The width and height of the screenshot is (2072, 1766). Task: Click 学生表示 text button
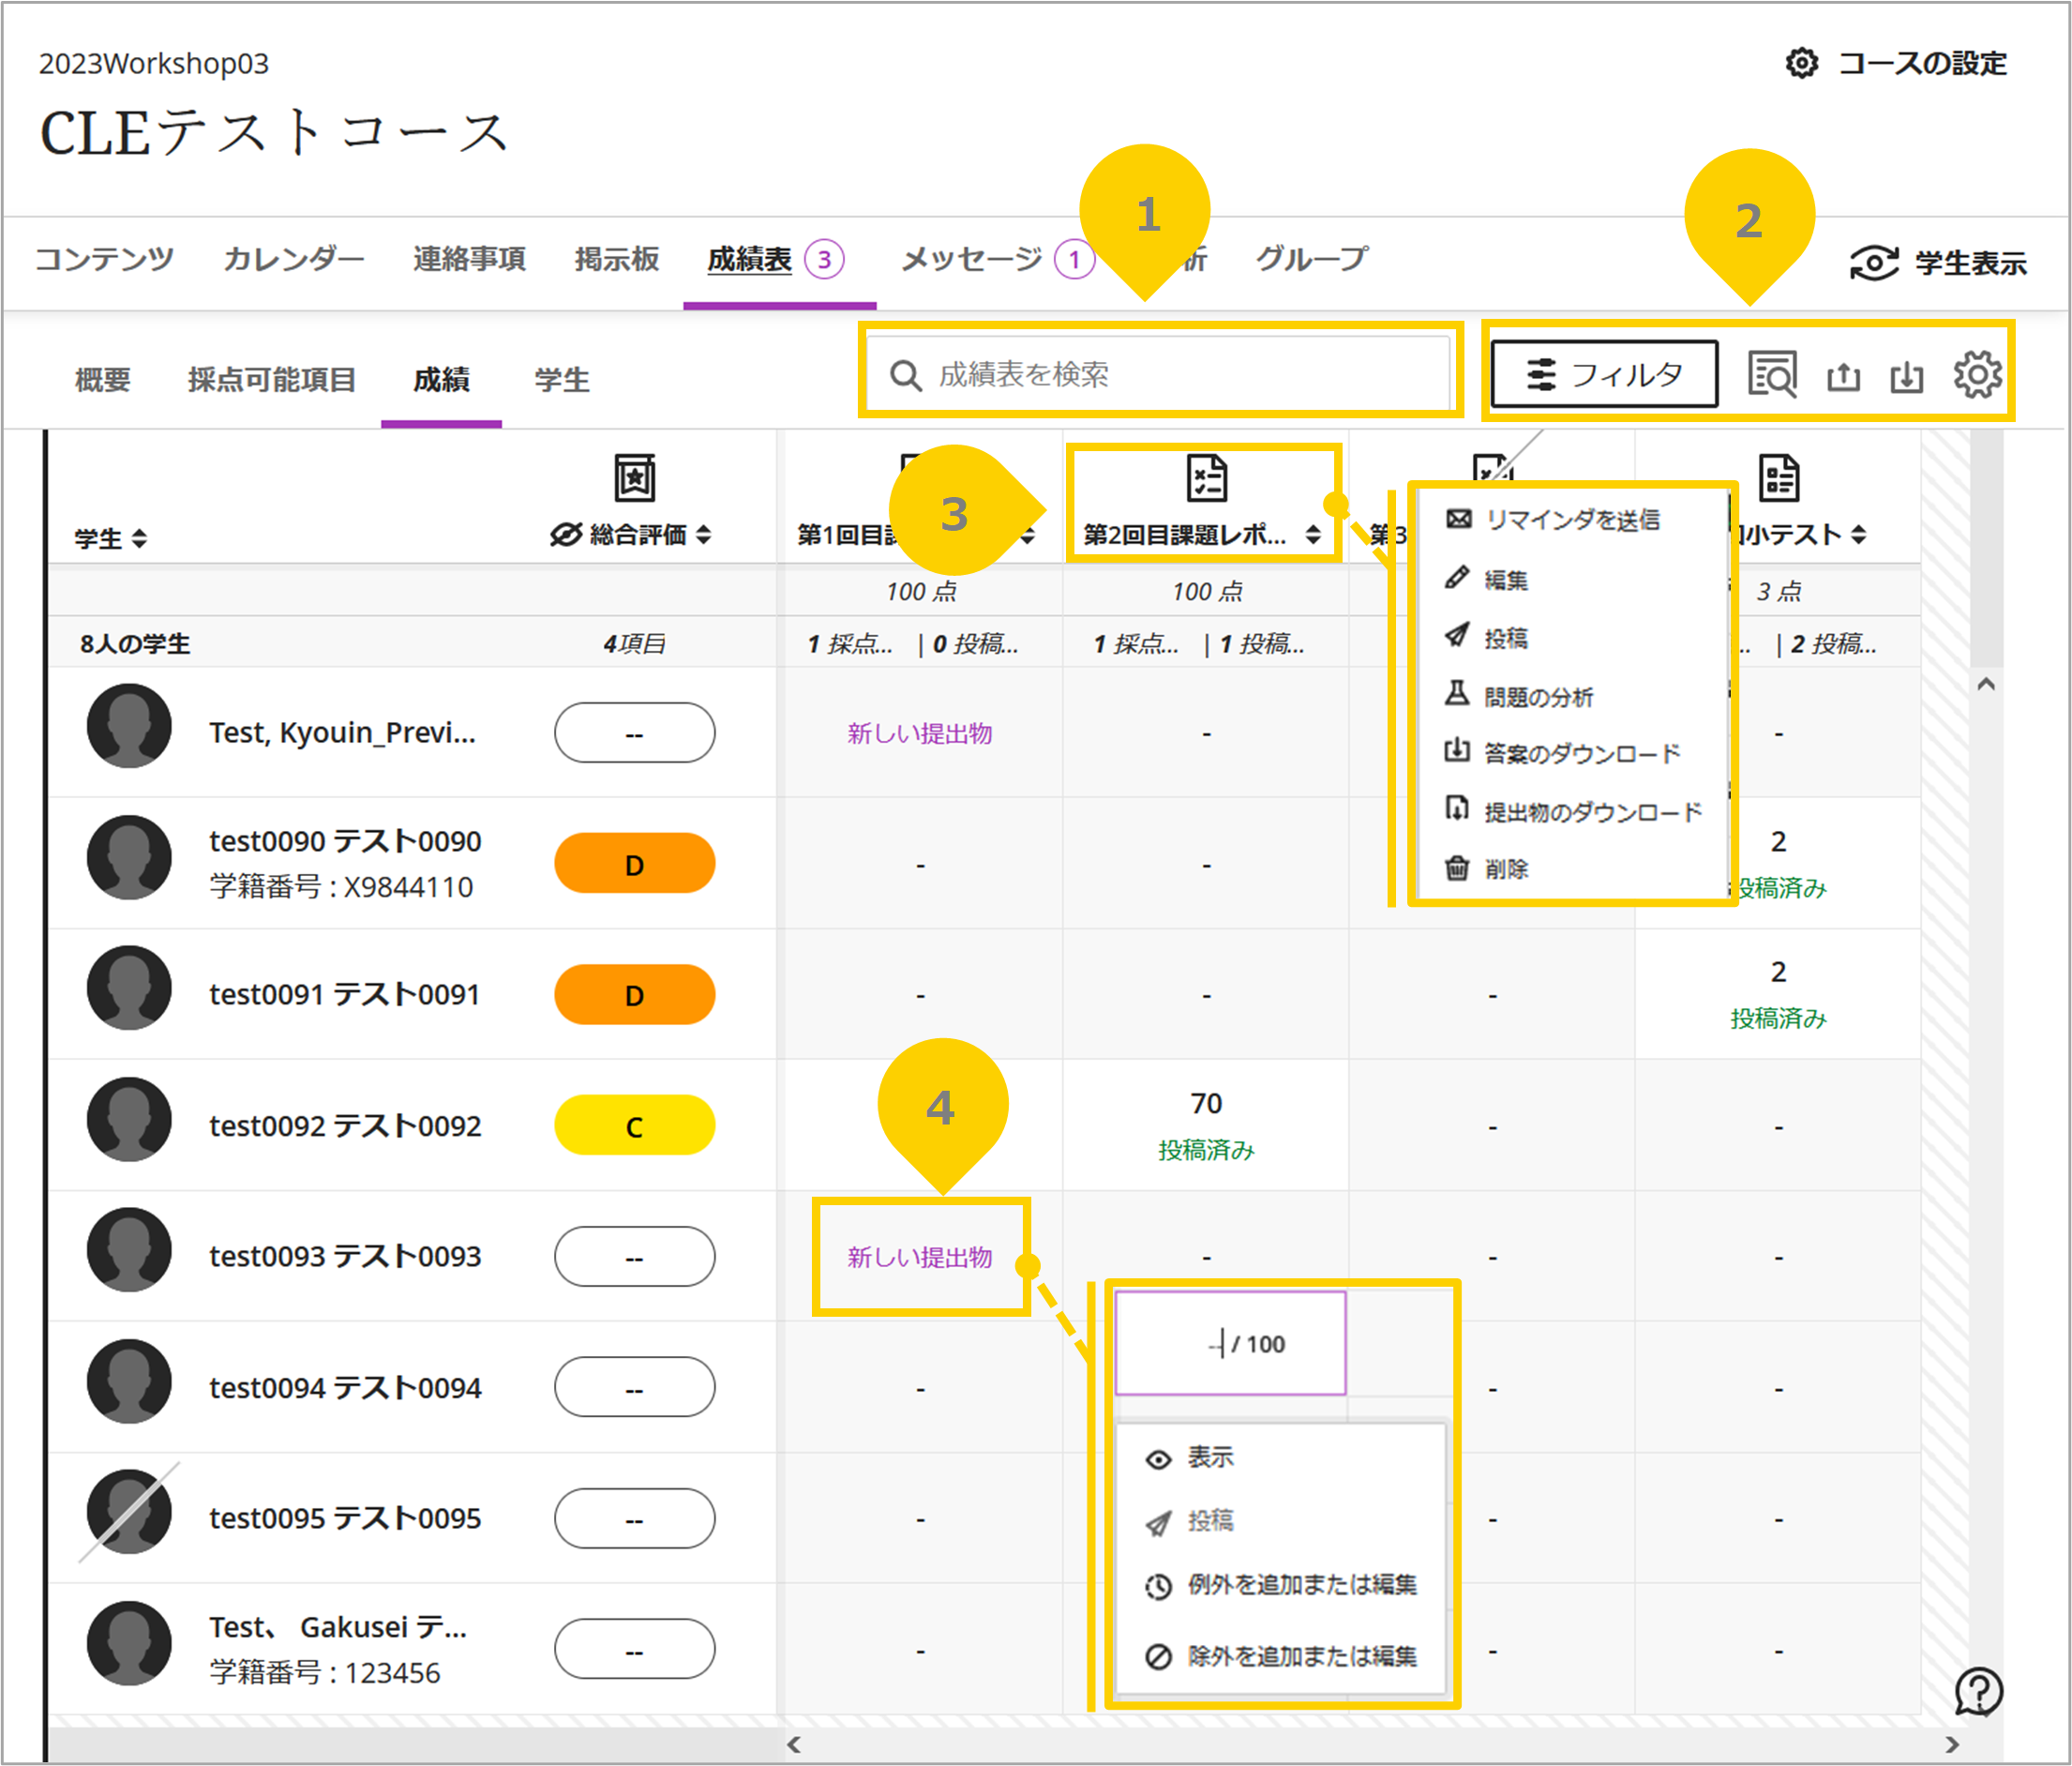[x=1970, y=264]
